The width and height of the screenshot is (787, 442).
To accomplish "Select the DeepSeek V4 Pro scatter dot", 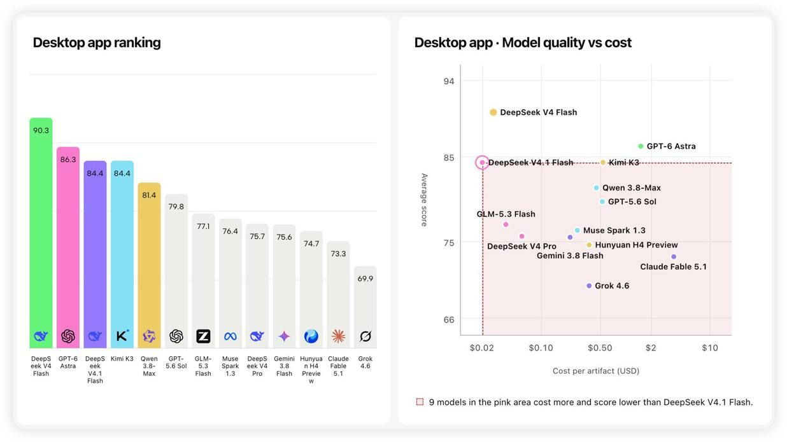I will click(521, 237).
